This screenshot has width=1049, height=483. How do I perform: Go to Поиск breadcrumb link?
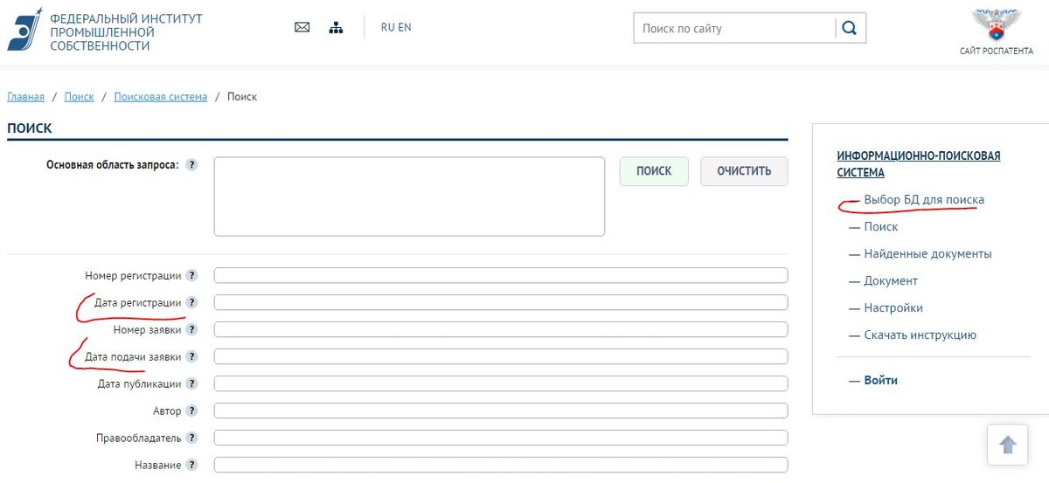[79, 97]
